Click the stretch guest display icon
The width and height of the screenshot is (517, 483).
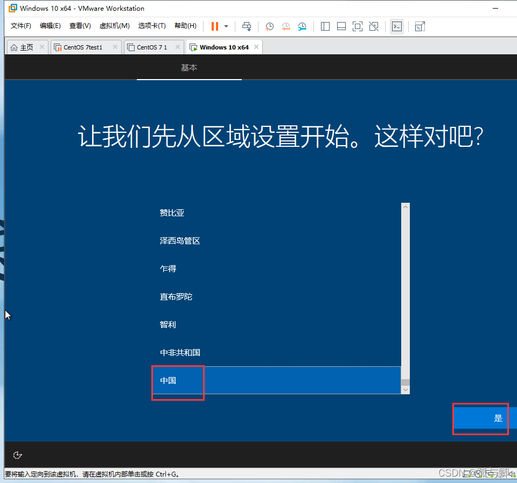420,26
